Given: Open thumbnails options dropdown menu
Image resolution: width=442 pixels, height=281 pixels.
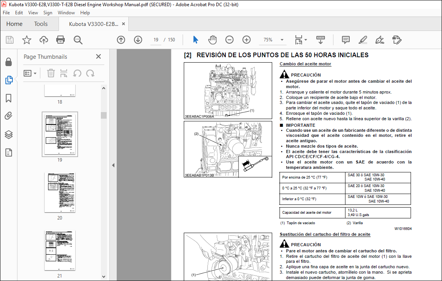Looking at the screenshot, I should [30, 73].
